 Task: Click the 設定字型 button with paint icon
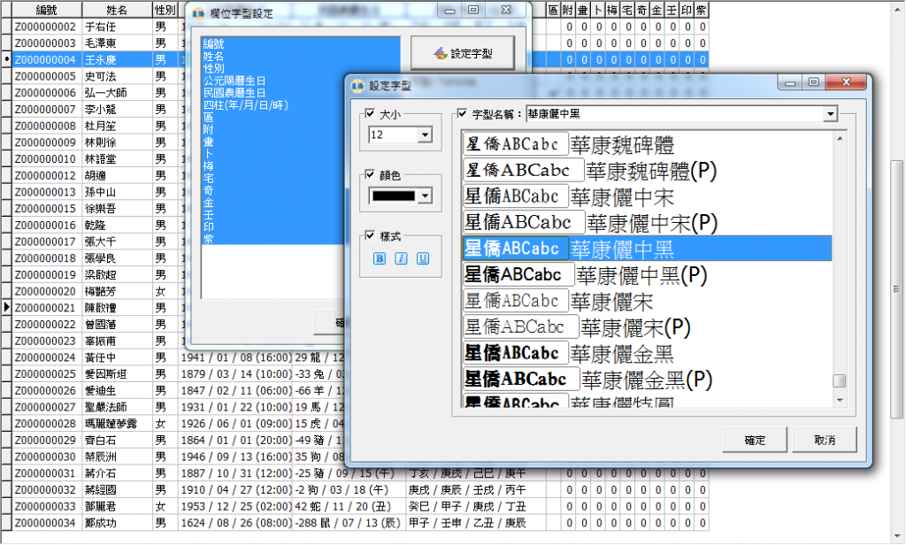click(x=462, y=53)
